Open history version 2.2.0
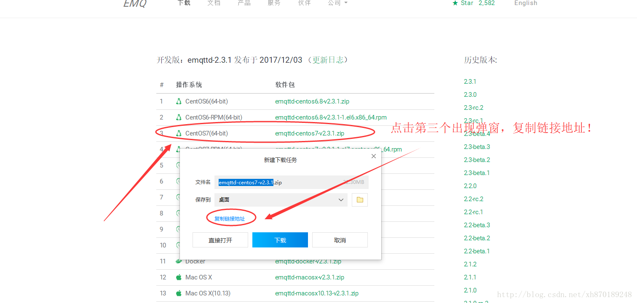This screenshot has width=637, height=303. 470,186
